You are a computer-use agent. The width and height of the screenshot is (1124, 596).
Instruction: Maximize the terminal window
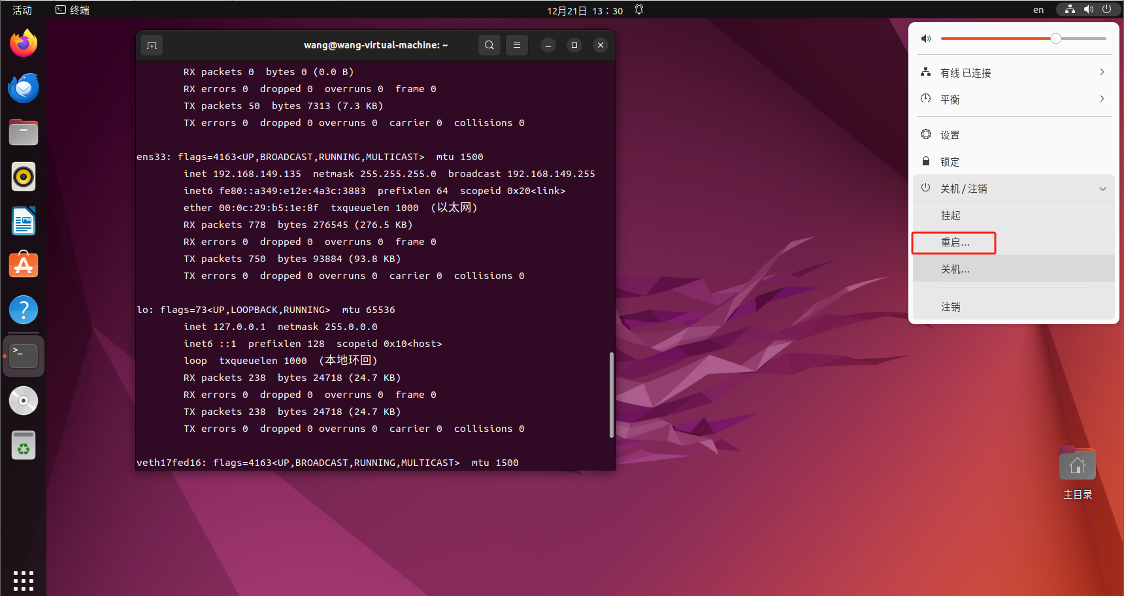pyautogui.click(x=574, y=45)
